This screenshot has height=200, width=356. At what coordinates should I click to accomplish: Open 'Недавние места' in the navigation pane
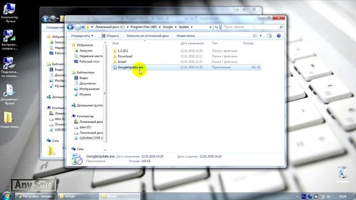point(91,56)
